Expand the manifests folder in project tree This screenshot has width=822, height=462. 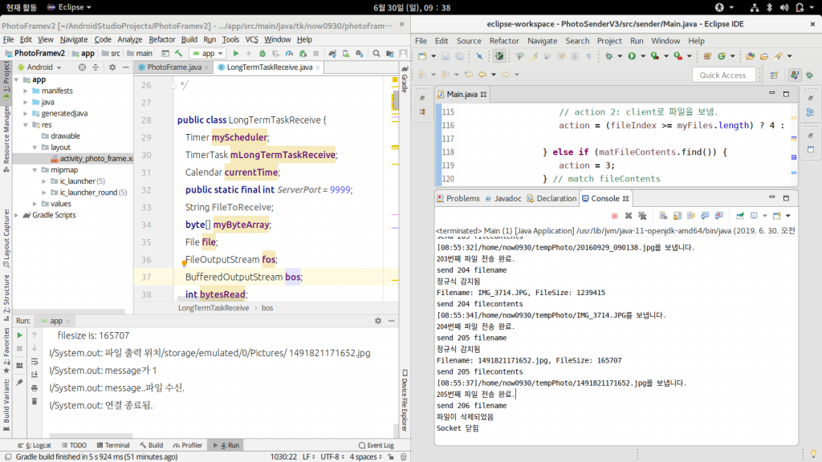point(26,91)
